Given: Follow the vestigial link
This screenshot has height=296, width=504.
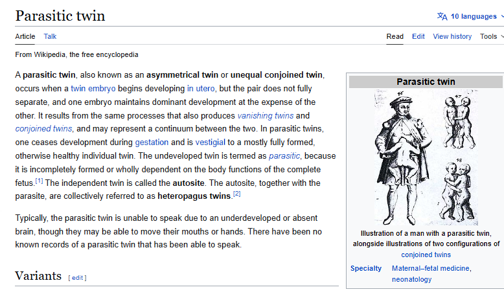Looking at the screenshot, I should [x=210, y=142].
